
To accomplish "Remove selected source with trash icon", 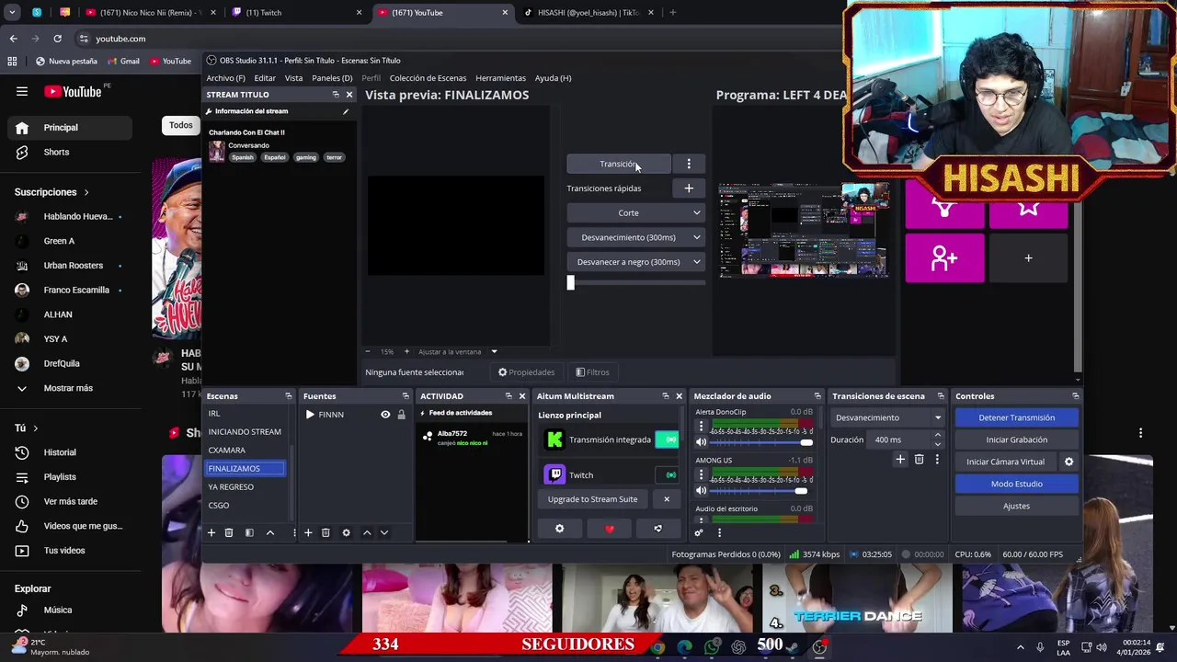I will click(326, 532).
